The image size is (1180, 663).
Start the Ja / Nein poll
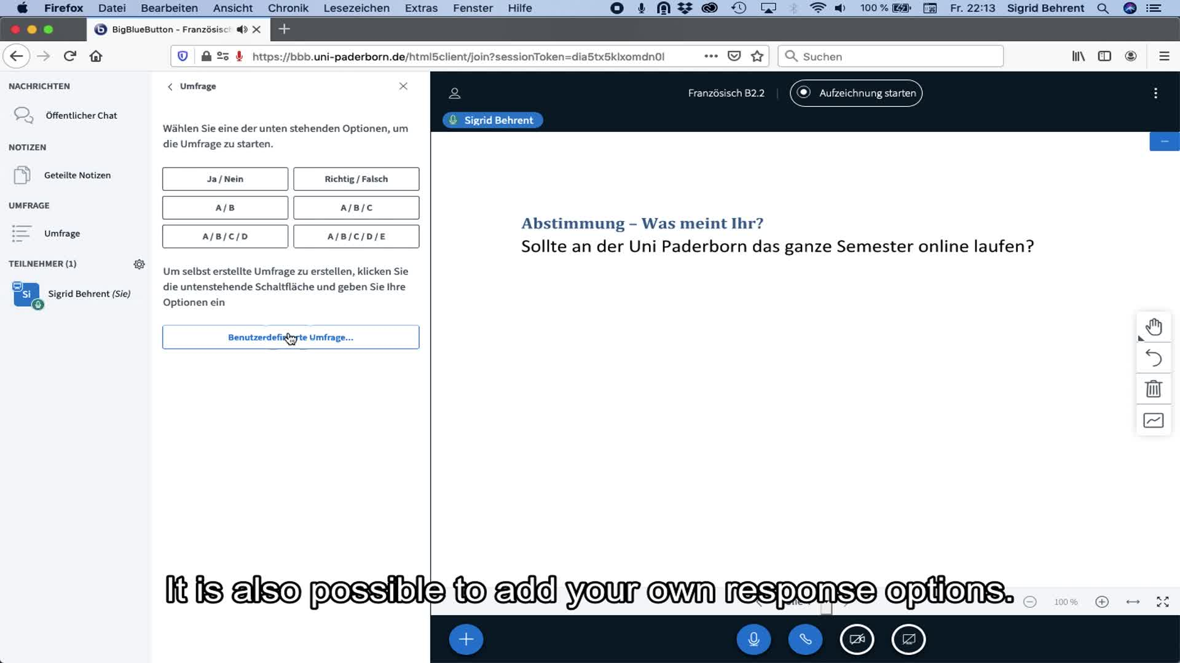[225, 179]
